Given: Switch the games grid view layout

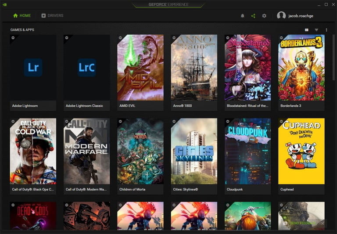Looking at the screenshot, I should [x=307, y=30].
